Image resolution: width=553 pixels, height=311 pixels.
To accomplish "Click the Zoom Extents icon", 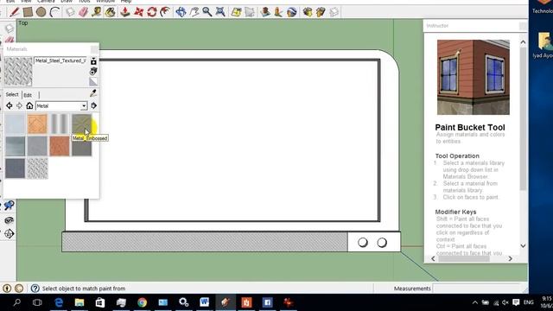I will [220, 12].
